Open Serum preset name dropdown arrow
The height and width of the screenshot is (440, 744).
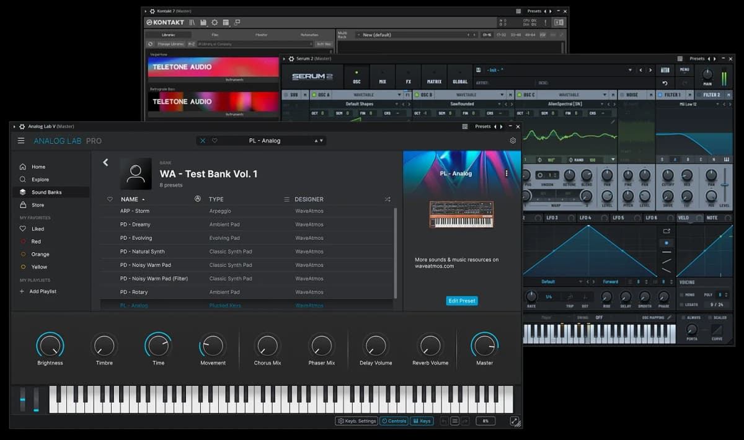[x=630, y=70]
